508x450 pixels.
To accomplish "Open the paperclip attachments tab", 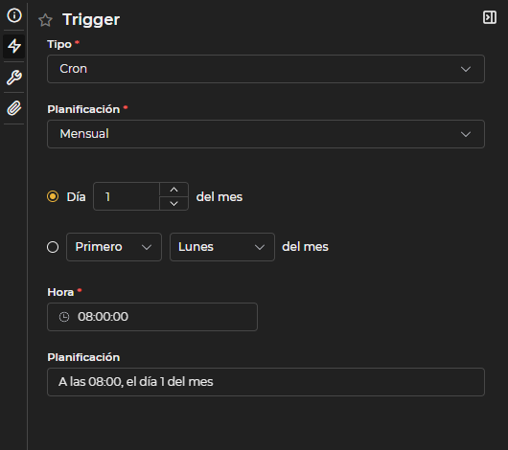I will (14, 108).
